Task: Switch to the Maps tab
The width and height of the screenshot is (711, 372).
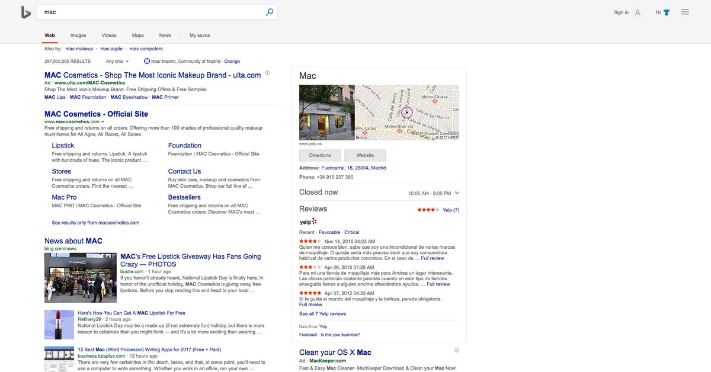Action: [x=137, y=36]
